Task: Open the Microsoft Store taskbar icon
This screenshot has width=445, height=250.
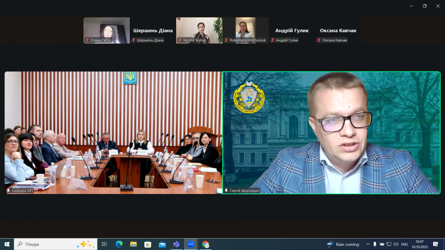Action: tap(148, 244)
